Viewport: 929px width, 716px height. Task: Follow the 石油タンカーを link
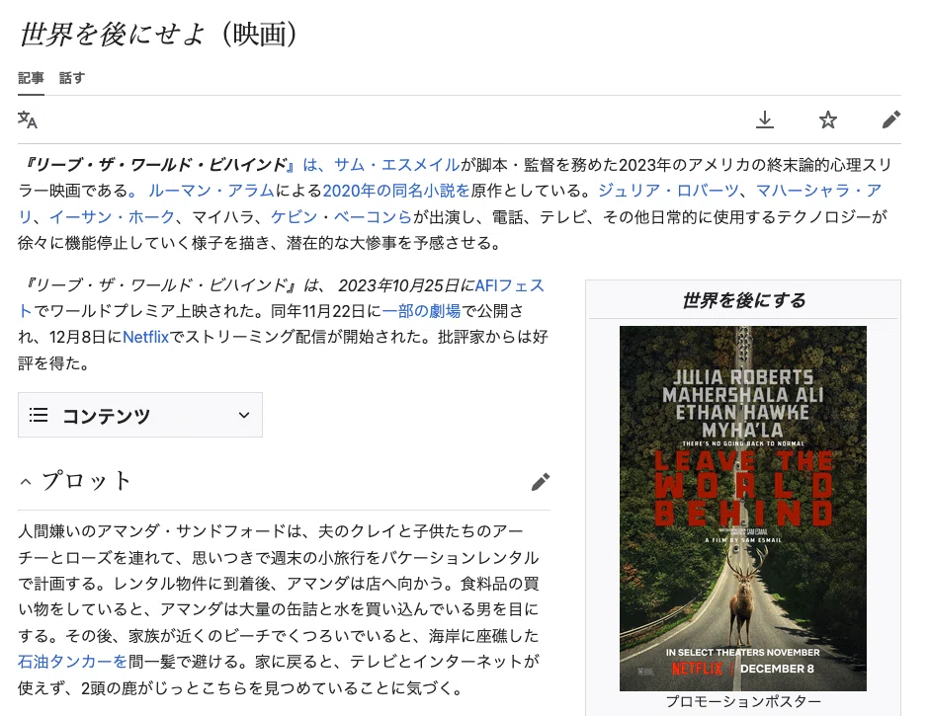pos(72,662)
